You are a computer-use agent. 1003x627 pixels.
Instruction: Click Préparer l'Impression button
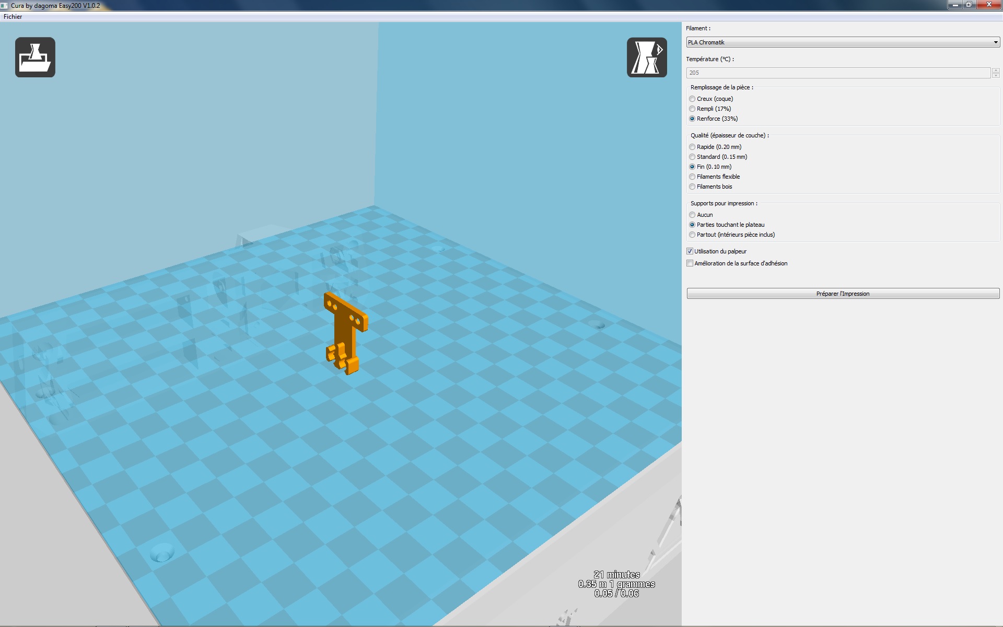(x=843, y=294)
